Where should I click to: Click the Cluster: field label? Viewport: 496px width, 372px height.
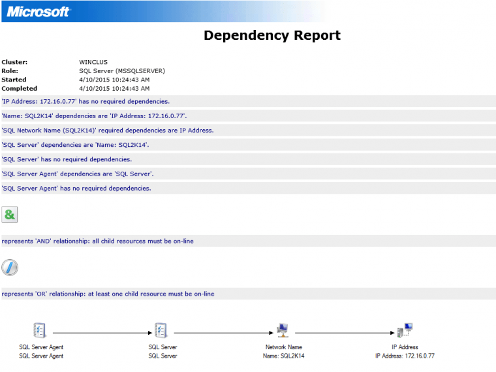[14, 62]
